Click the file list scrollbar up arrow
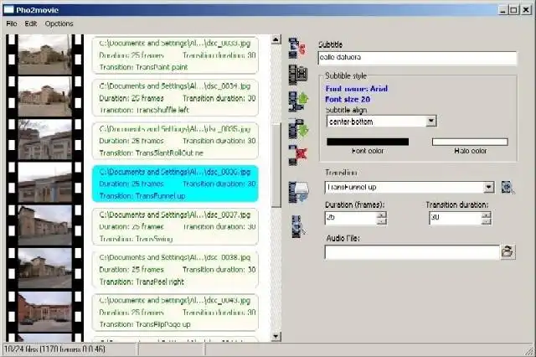The width and height of the screenshot is (536, 357). 276,39
